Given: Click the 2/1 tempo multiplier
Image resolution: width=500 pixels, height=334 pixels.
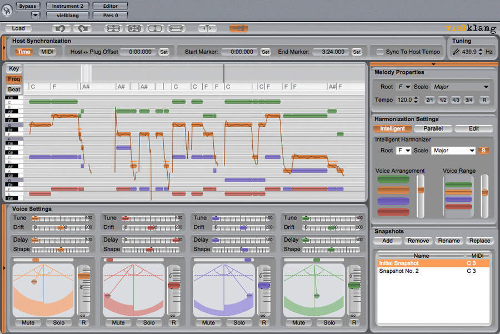Looking at the screenshot, I should point(430,100).
